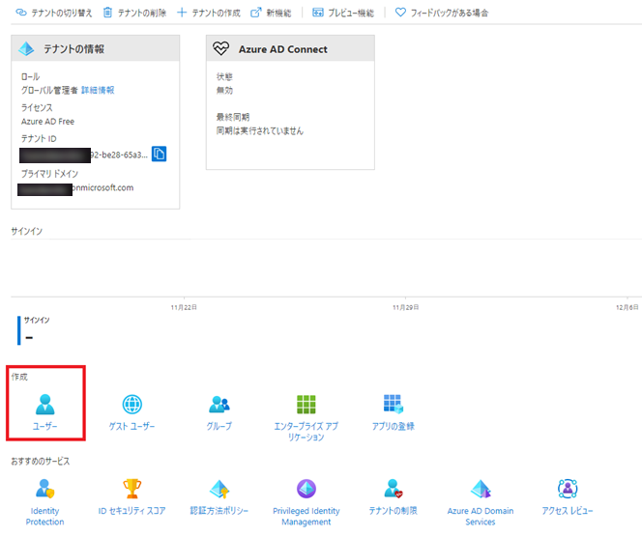Open the ユーザー link label
This screenshot has height=537, width=642.
(45, 426)
